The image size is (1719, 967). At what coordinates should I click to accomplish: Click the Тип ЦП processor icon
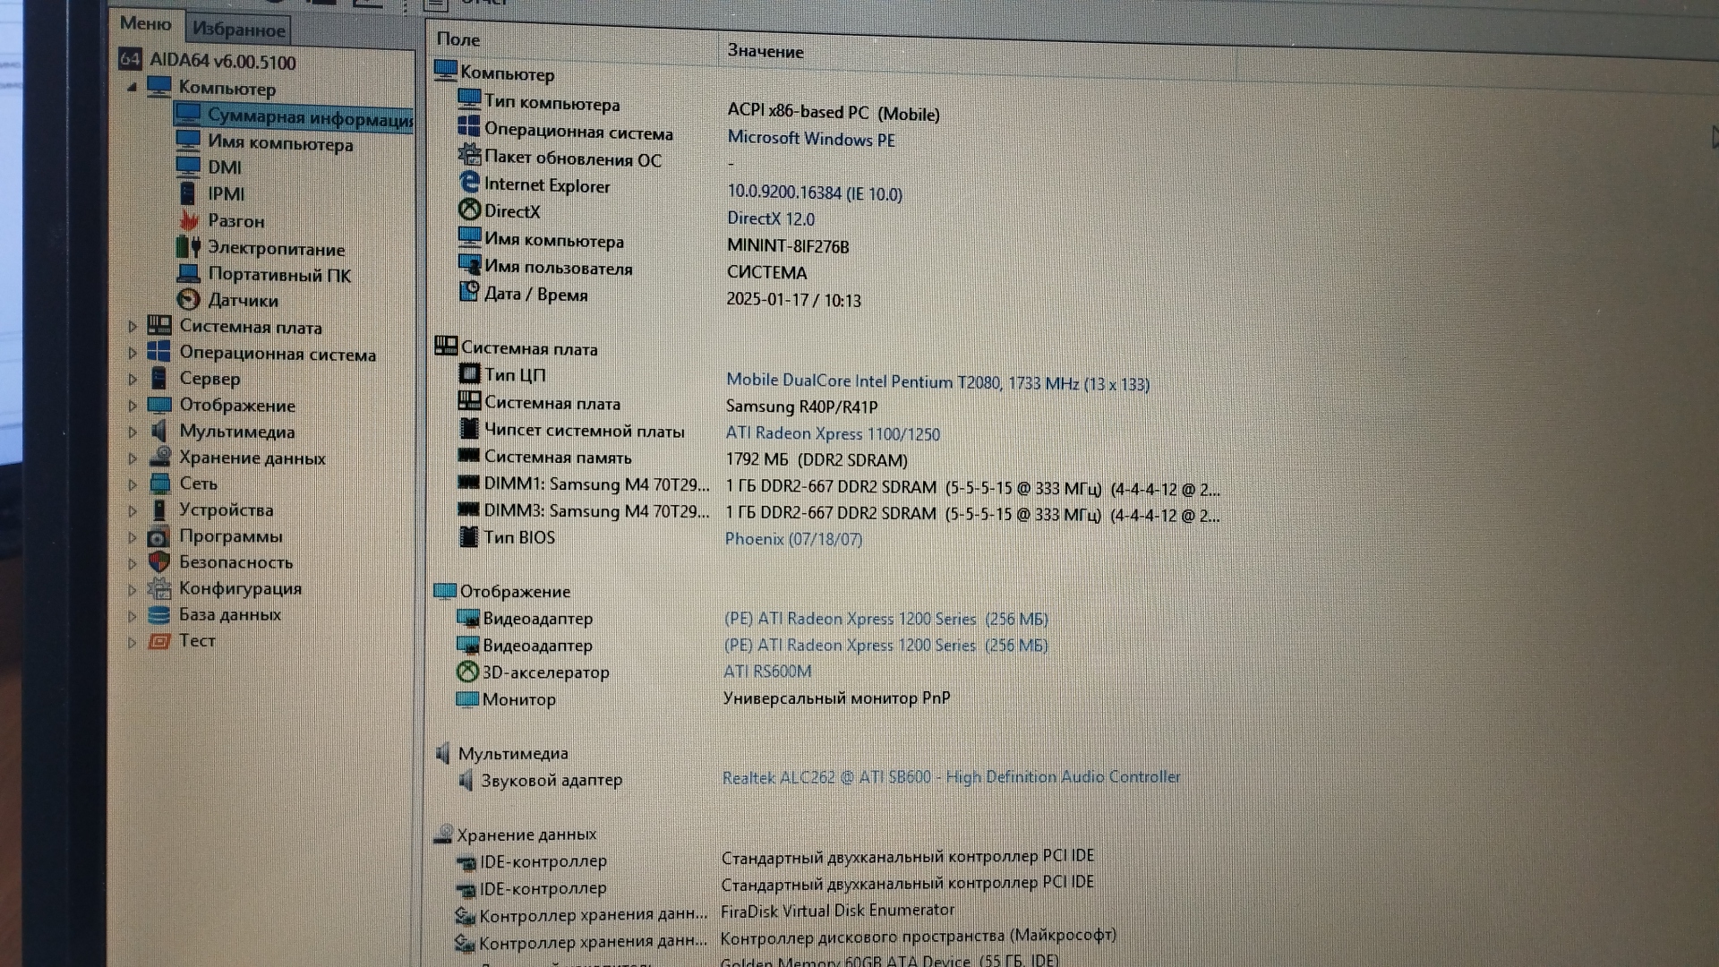tap(469, 373)
